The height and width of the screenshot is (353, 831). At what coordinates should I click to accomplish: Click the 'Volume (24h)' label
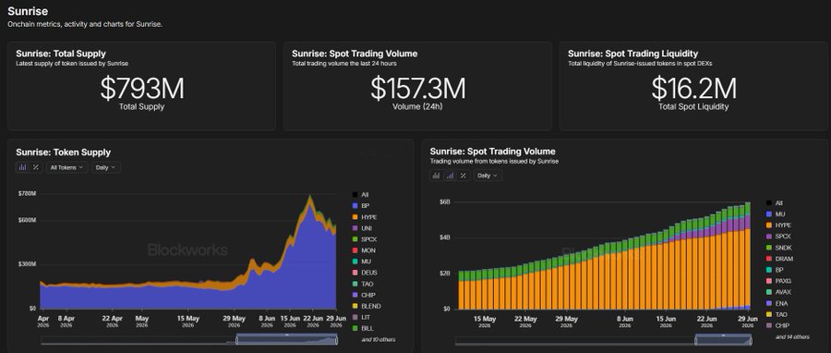(x=417, y=106)
